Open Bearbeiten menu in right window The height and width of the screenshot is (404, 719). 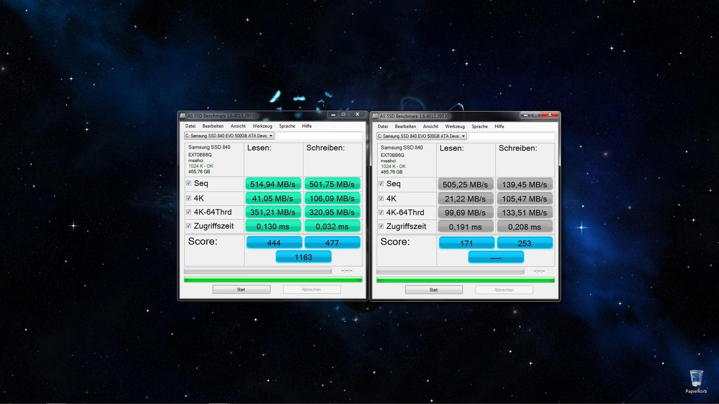coord(405,127)
